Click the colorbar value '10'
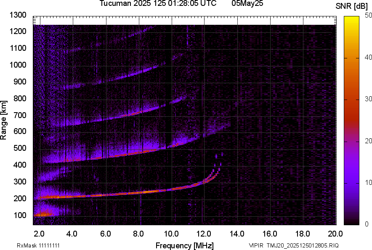Screen dimensions: 372x250 pos(368,182)
